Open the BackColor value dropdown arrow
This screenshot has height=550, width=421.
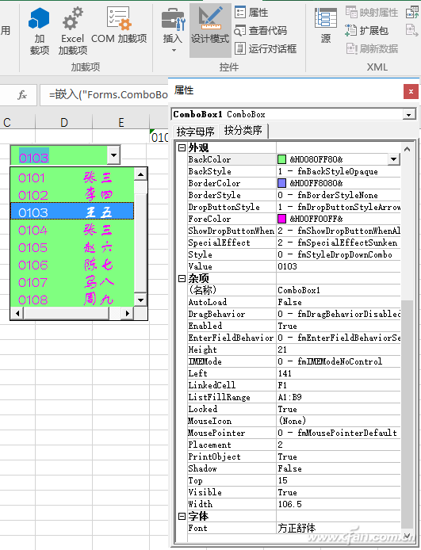pos(393,159)
